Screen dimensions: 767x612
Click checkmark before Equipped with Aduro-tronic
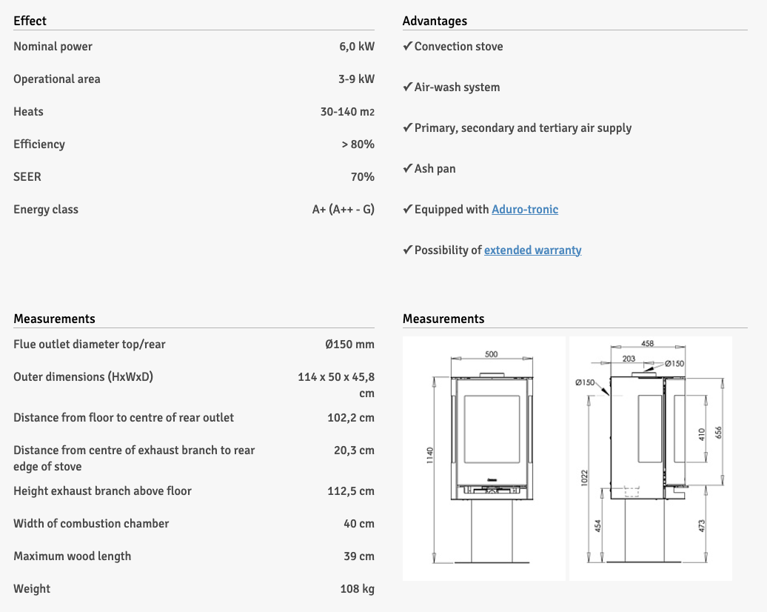pyautogui.click(x=407, y=210)
